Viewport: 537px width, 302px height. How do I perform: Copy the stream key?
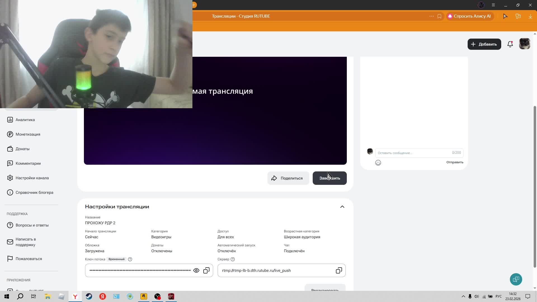[x=206, y=270]
